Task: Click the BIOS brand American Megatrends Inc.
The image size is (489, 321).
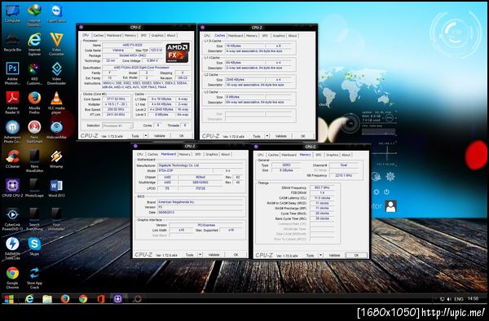Action: 200,202
